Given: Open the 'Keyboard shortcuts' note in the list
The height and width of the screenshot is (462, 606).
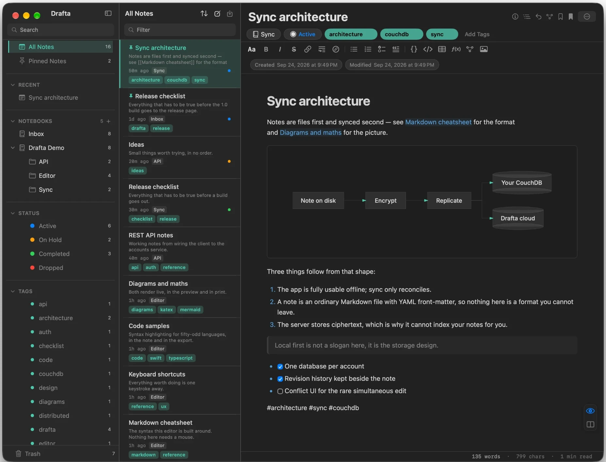Looking at the screenshot, I should [x=180, y=391].
